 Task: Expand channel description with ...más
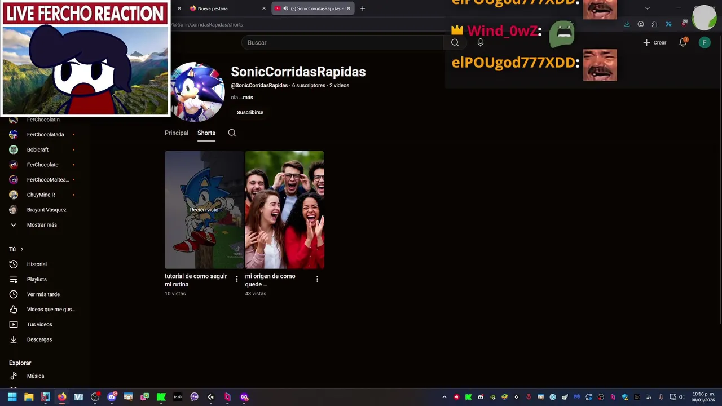coord(246,98)
